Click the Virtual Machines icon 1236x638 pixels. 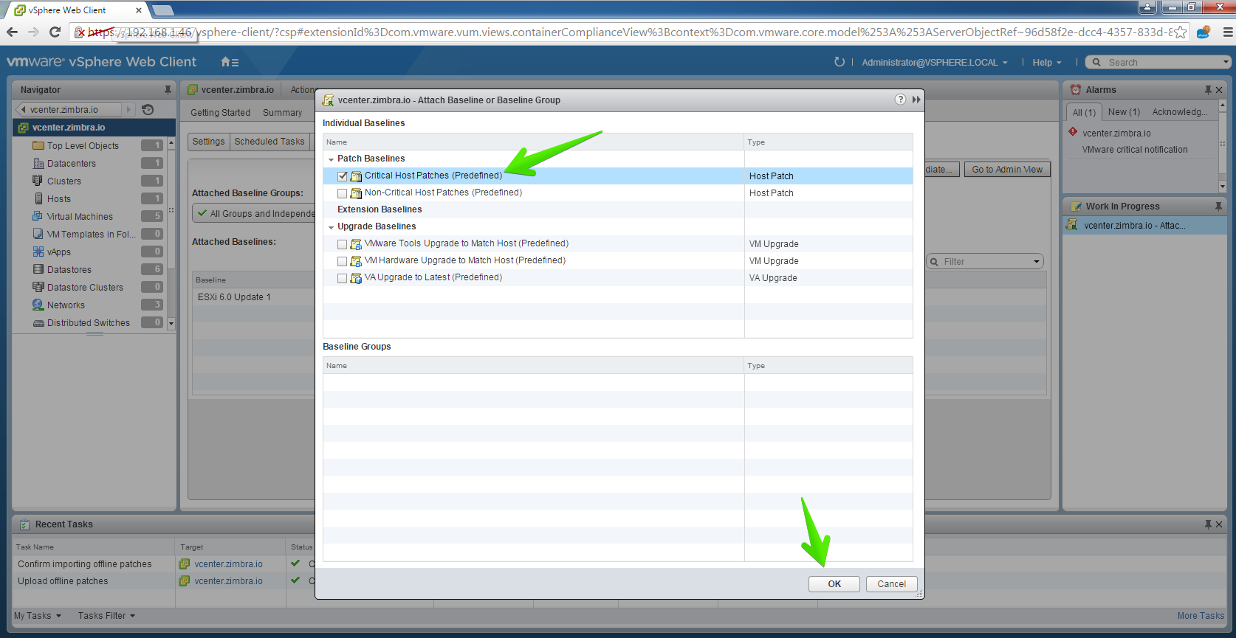38,216
